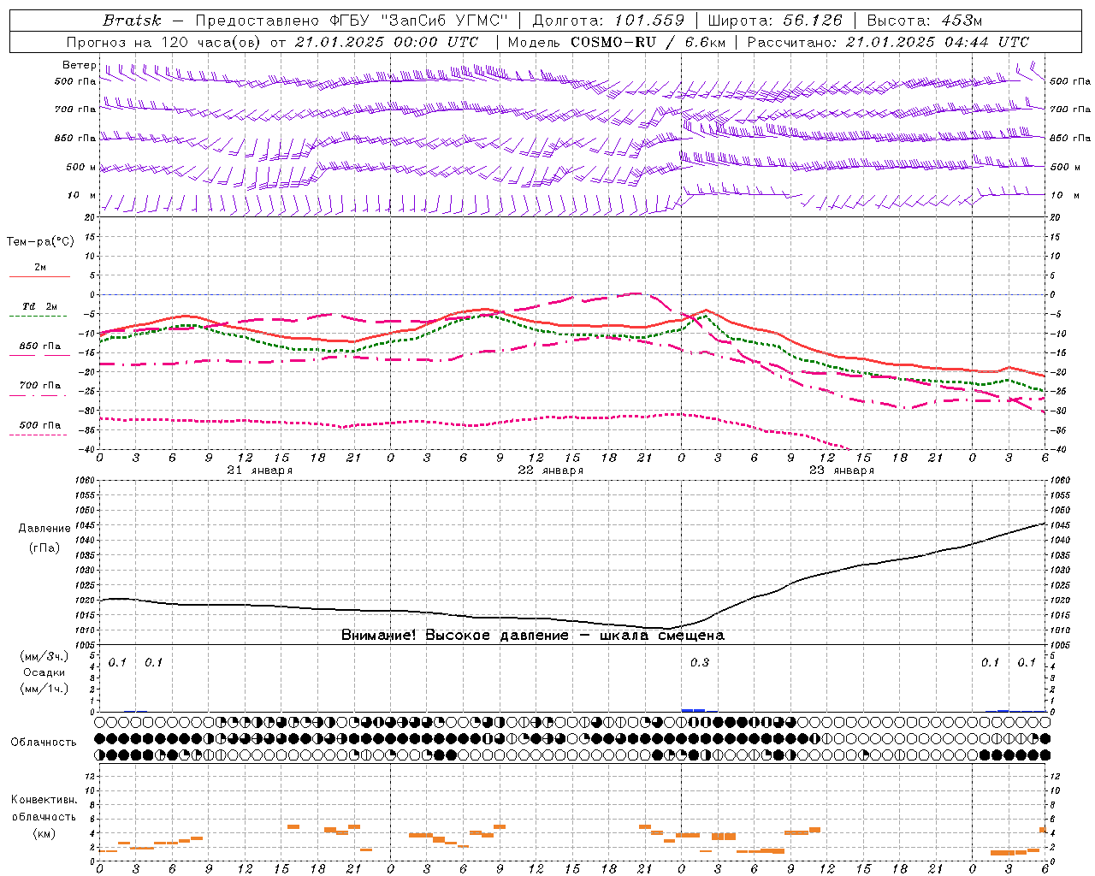1095x876 pixels.
Task: Click the 'Рассчитано: 21.01.2025 04:44 UTC' timestamp
Action: pyautogui.click(x=888, y=42)
